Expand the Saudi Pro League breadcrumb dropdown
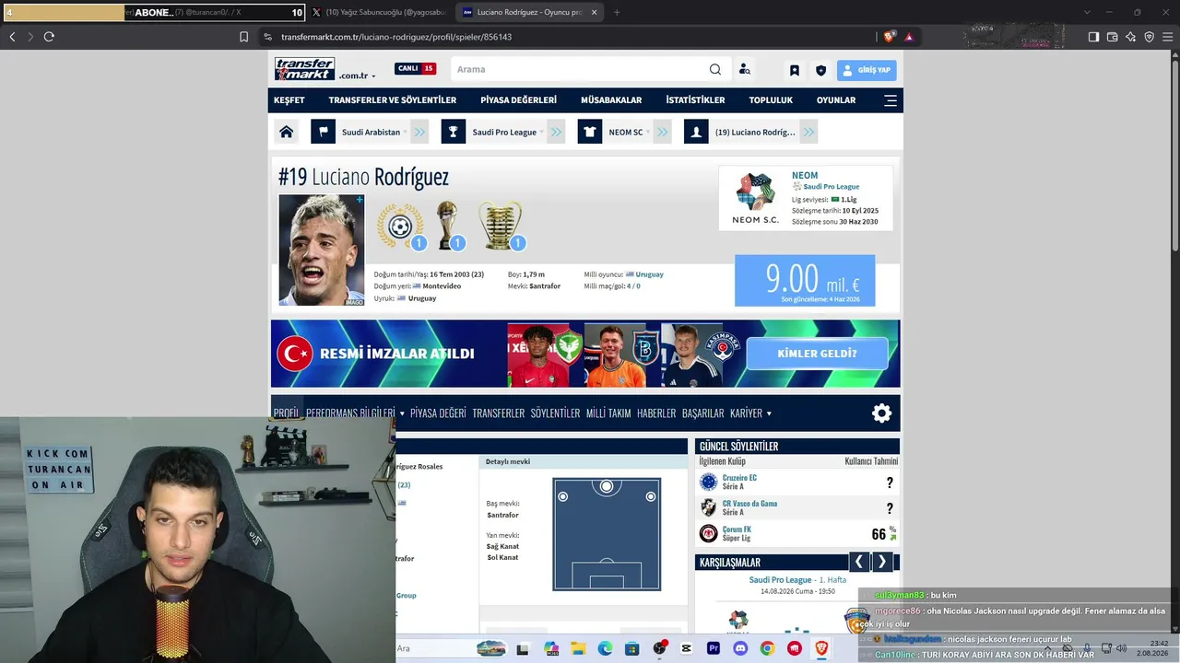The height and width of the screenshot is (663, 1180). point(542,132)
